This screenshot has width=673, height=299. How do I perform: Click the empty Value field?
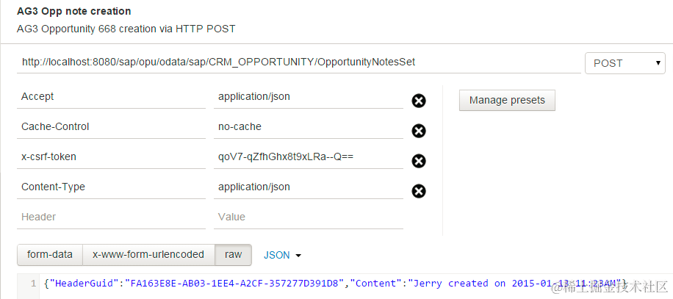coord(308,217)
